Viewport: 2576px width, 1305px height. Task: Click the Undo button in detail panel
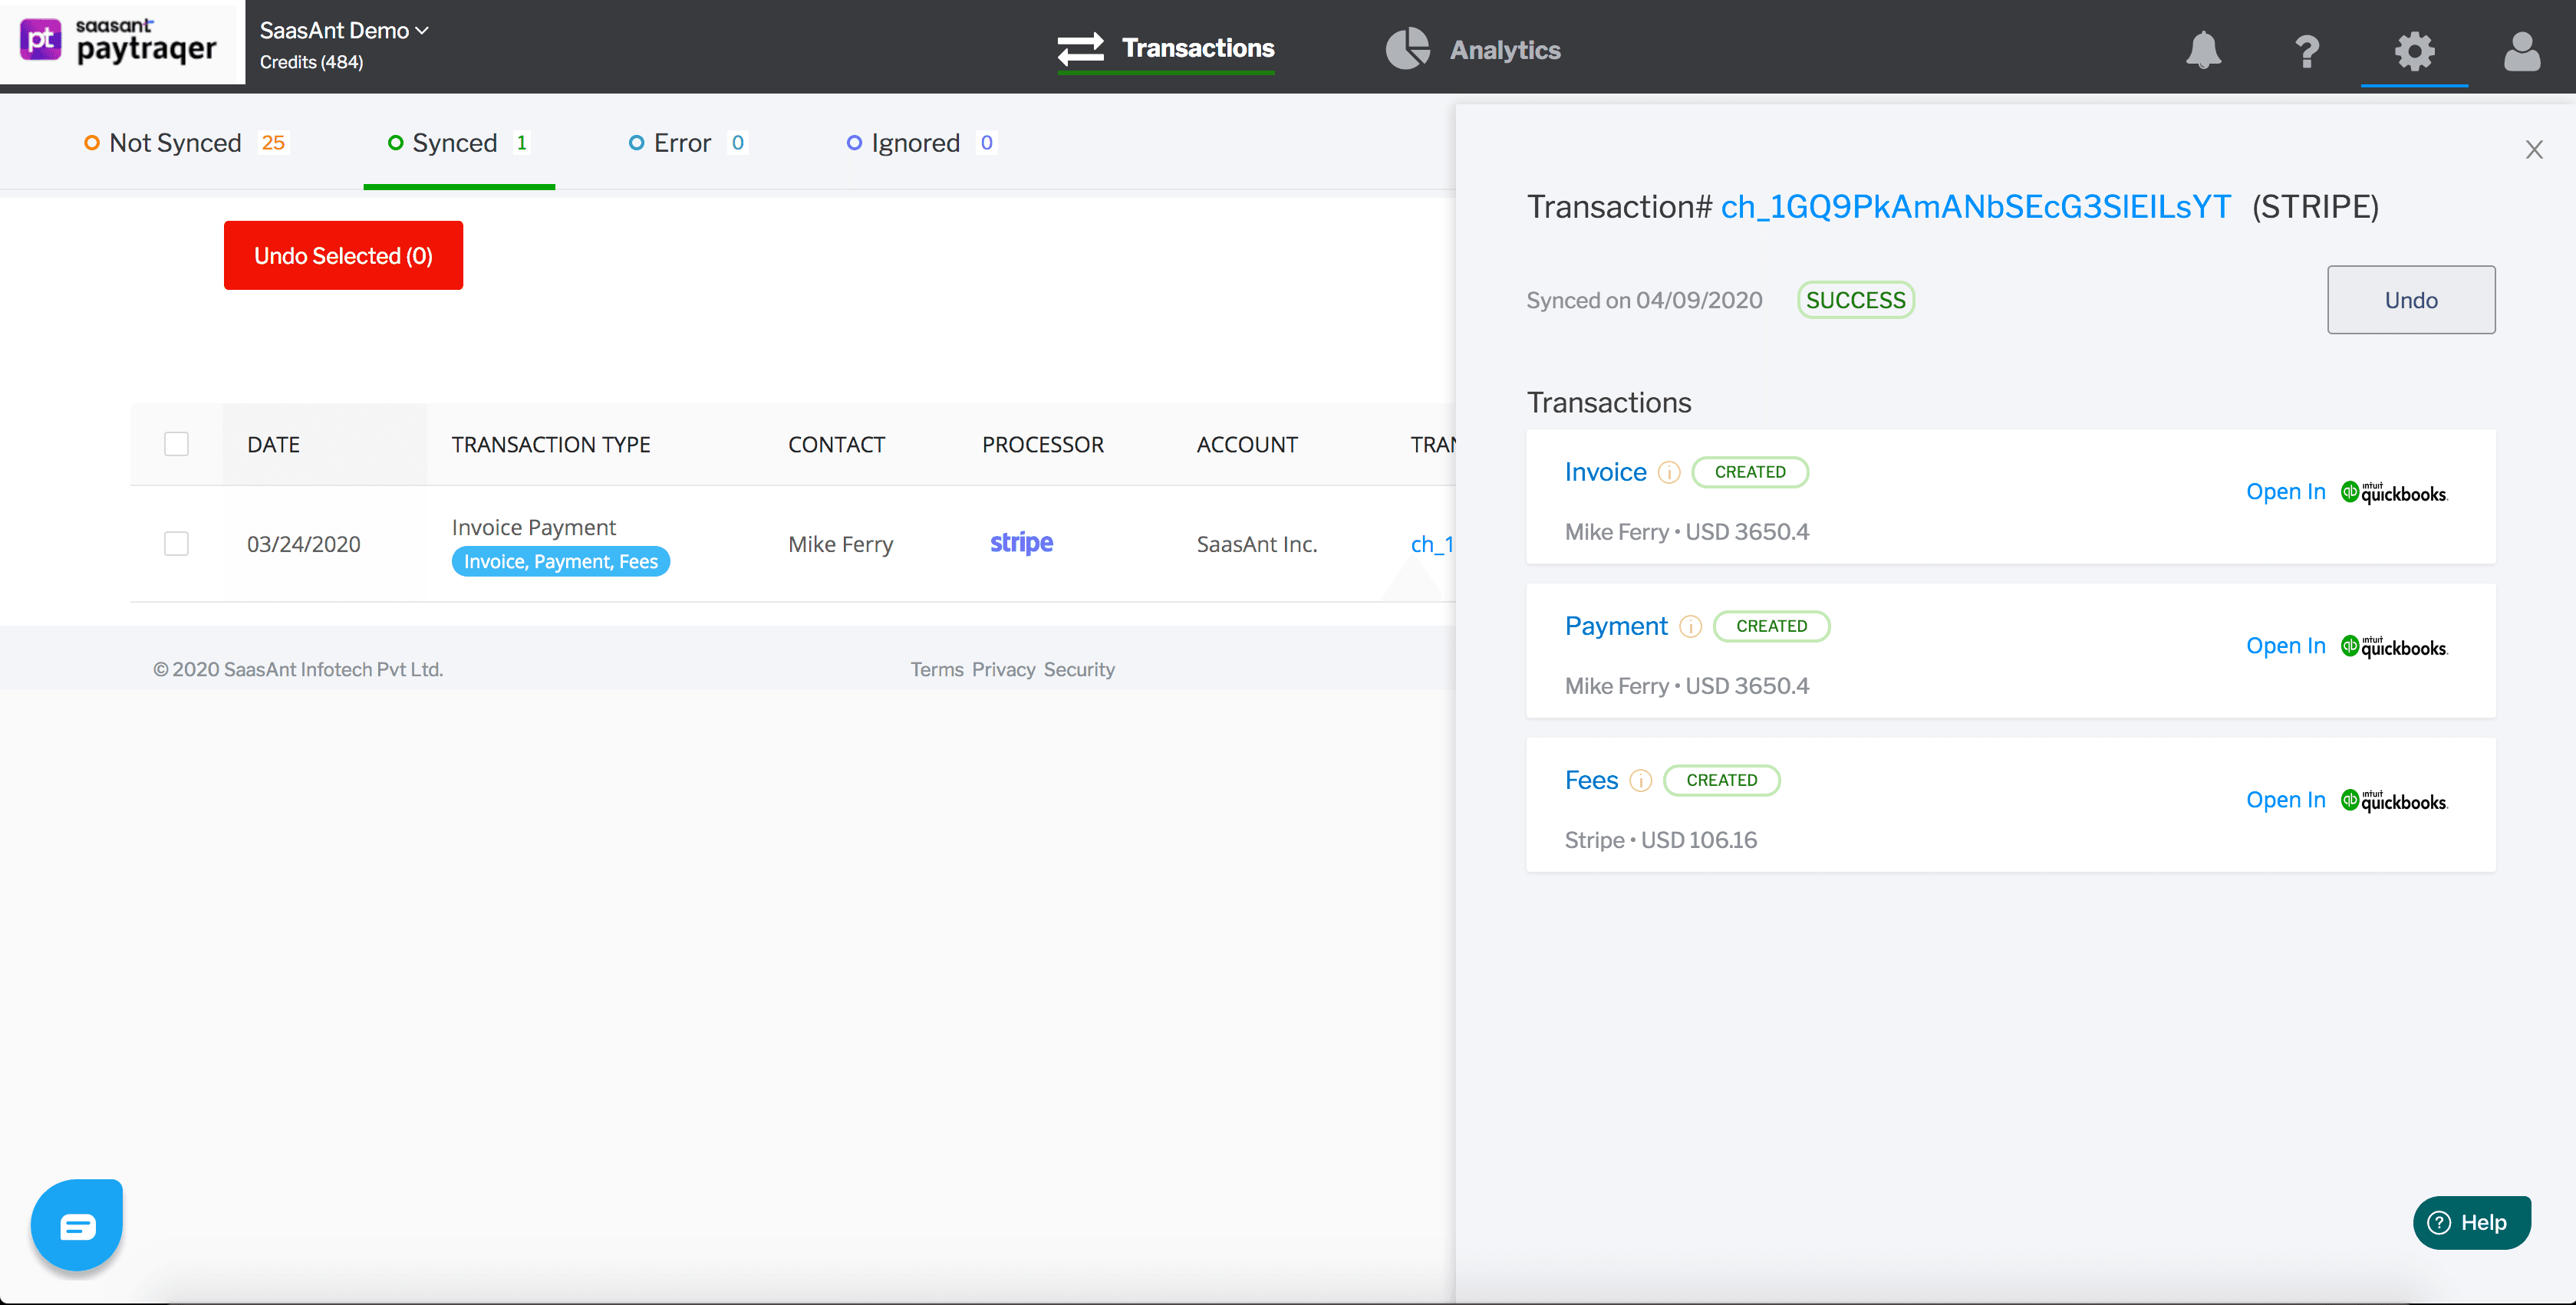click(2411, 300)
